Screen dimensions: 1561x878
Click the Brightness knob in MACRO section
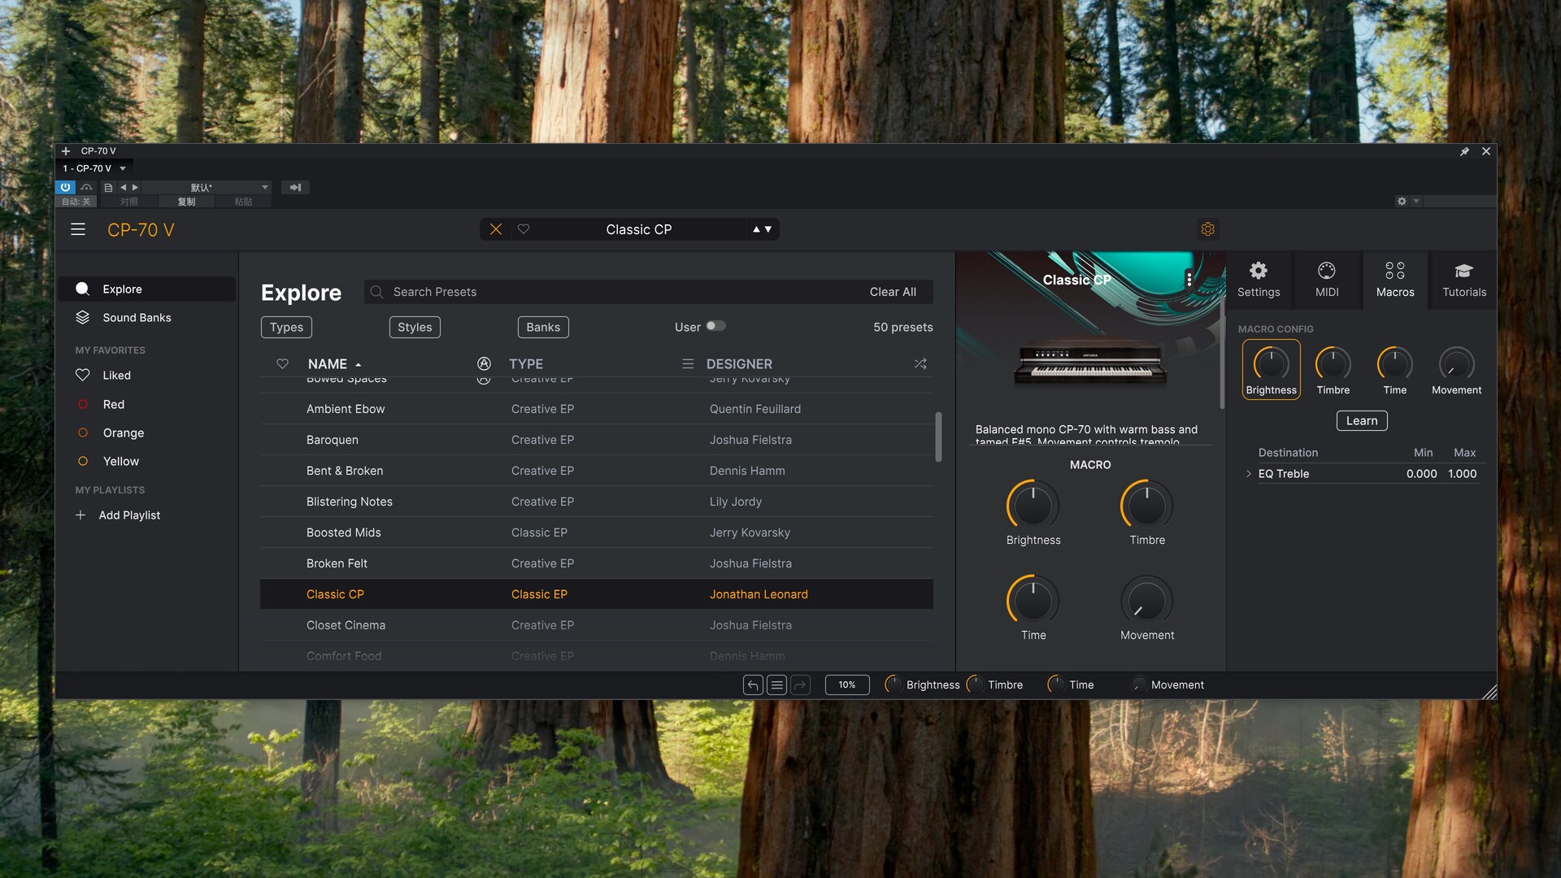[1033, 506]
